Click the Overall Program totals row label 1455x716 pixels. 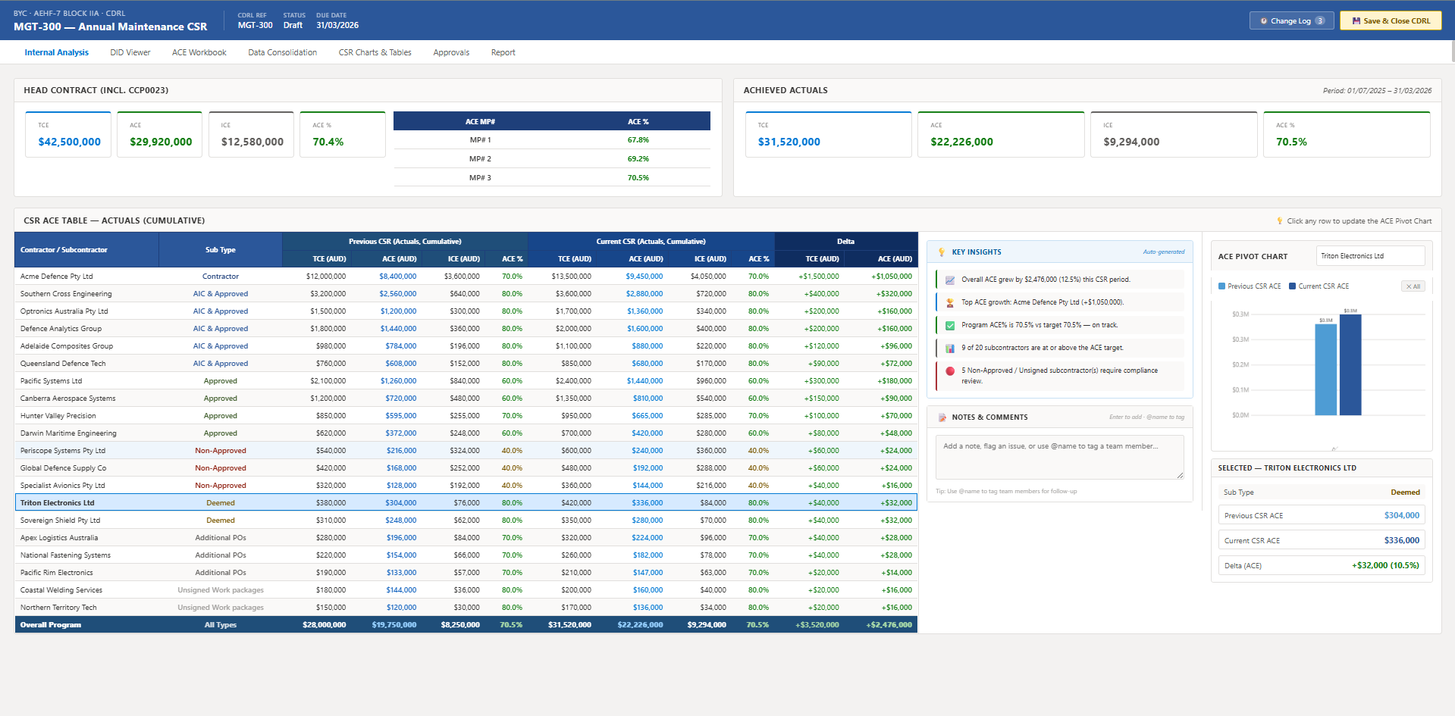tap(51, 625)
